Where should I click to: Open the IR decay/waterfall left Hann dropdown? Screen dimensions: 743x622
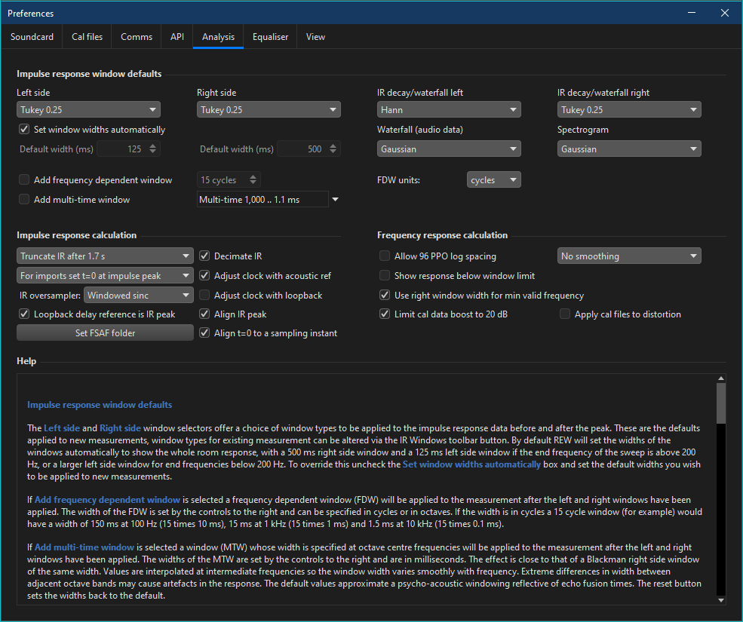point(449,110)
